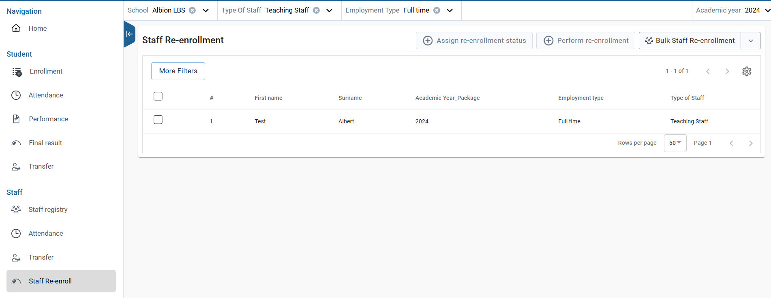Click Assign re-enrollment status button

pos(474,41)
